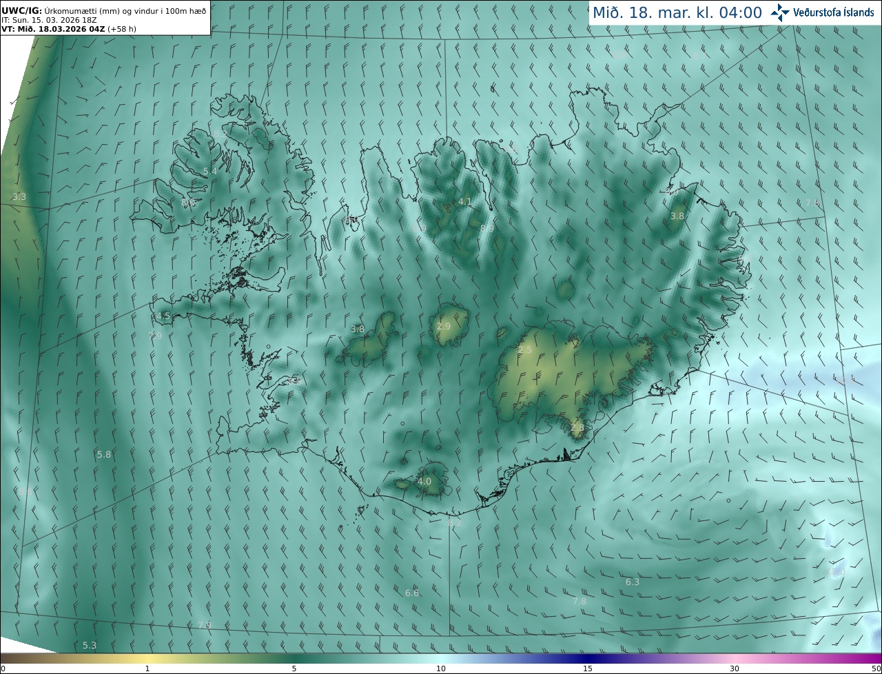Click the '30' tick label on the scale
This screenshot has height=674, width=882.
pyautogui.click(x=735, y=668)
